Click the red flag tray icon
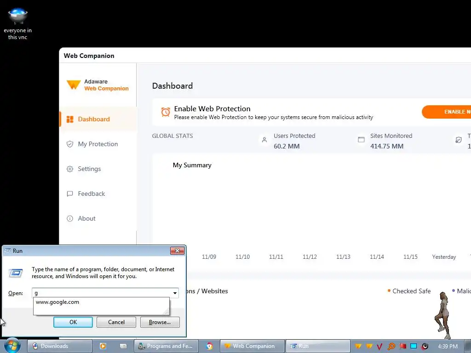This screenshot has width=471, height=353. [x=402, y=346]
